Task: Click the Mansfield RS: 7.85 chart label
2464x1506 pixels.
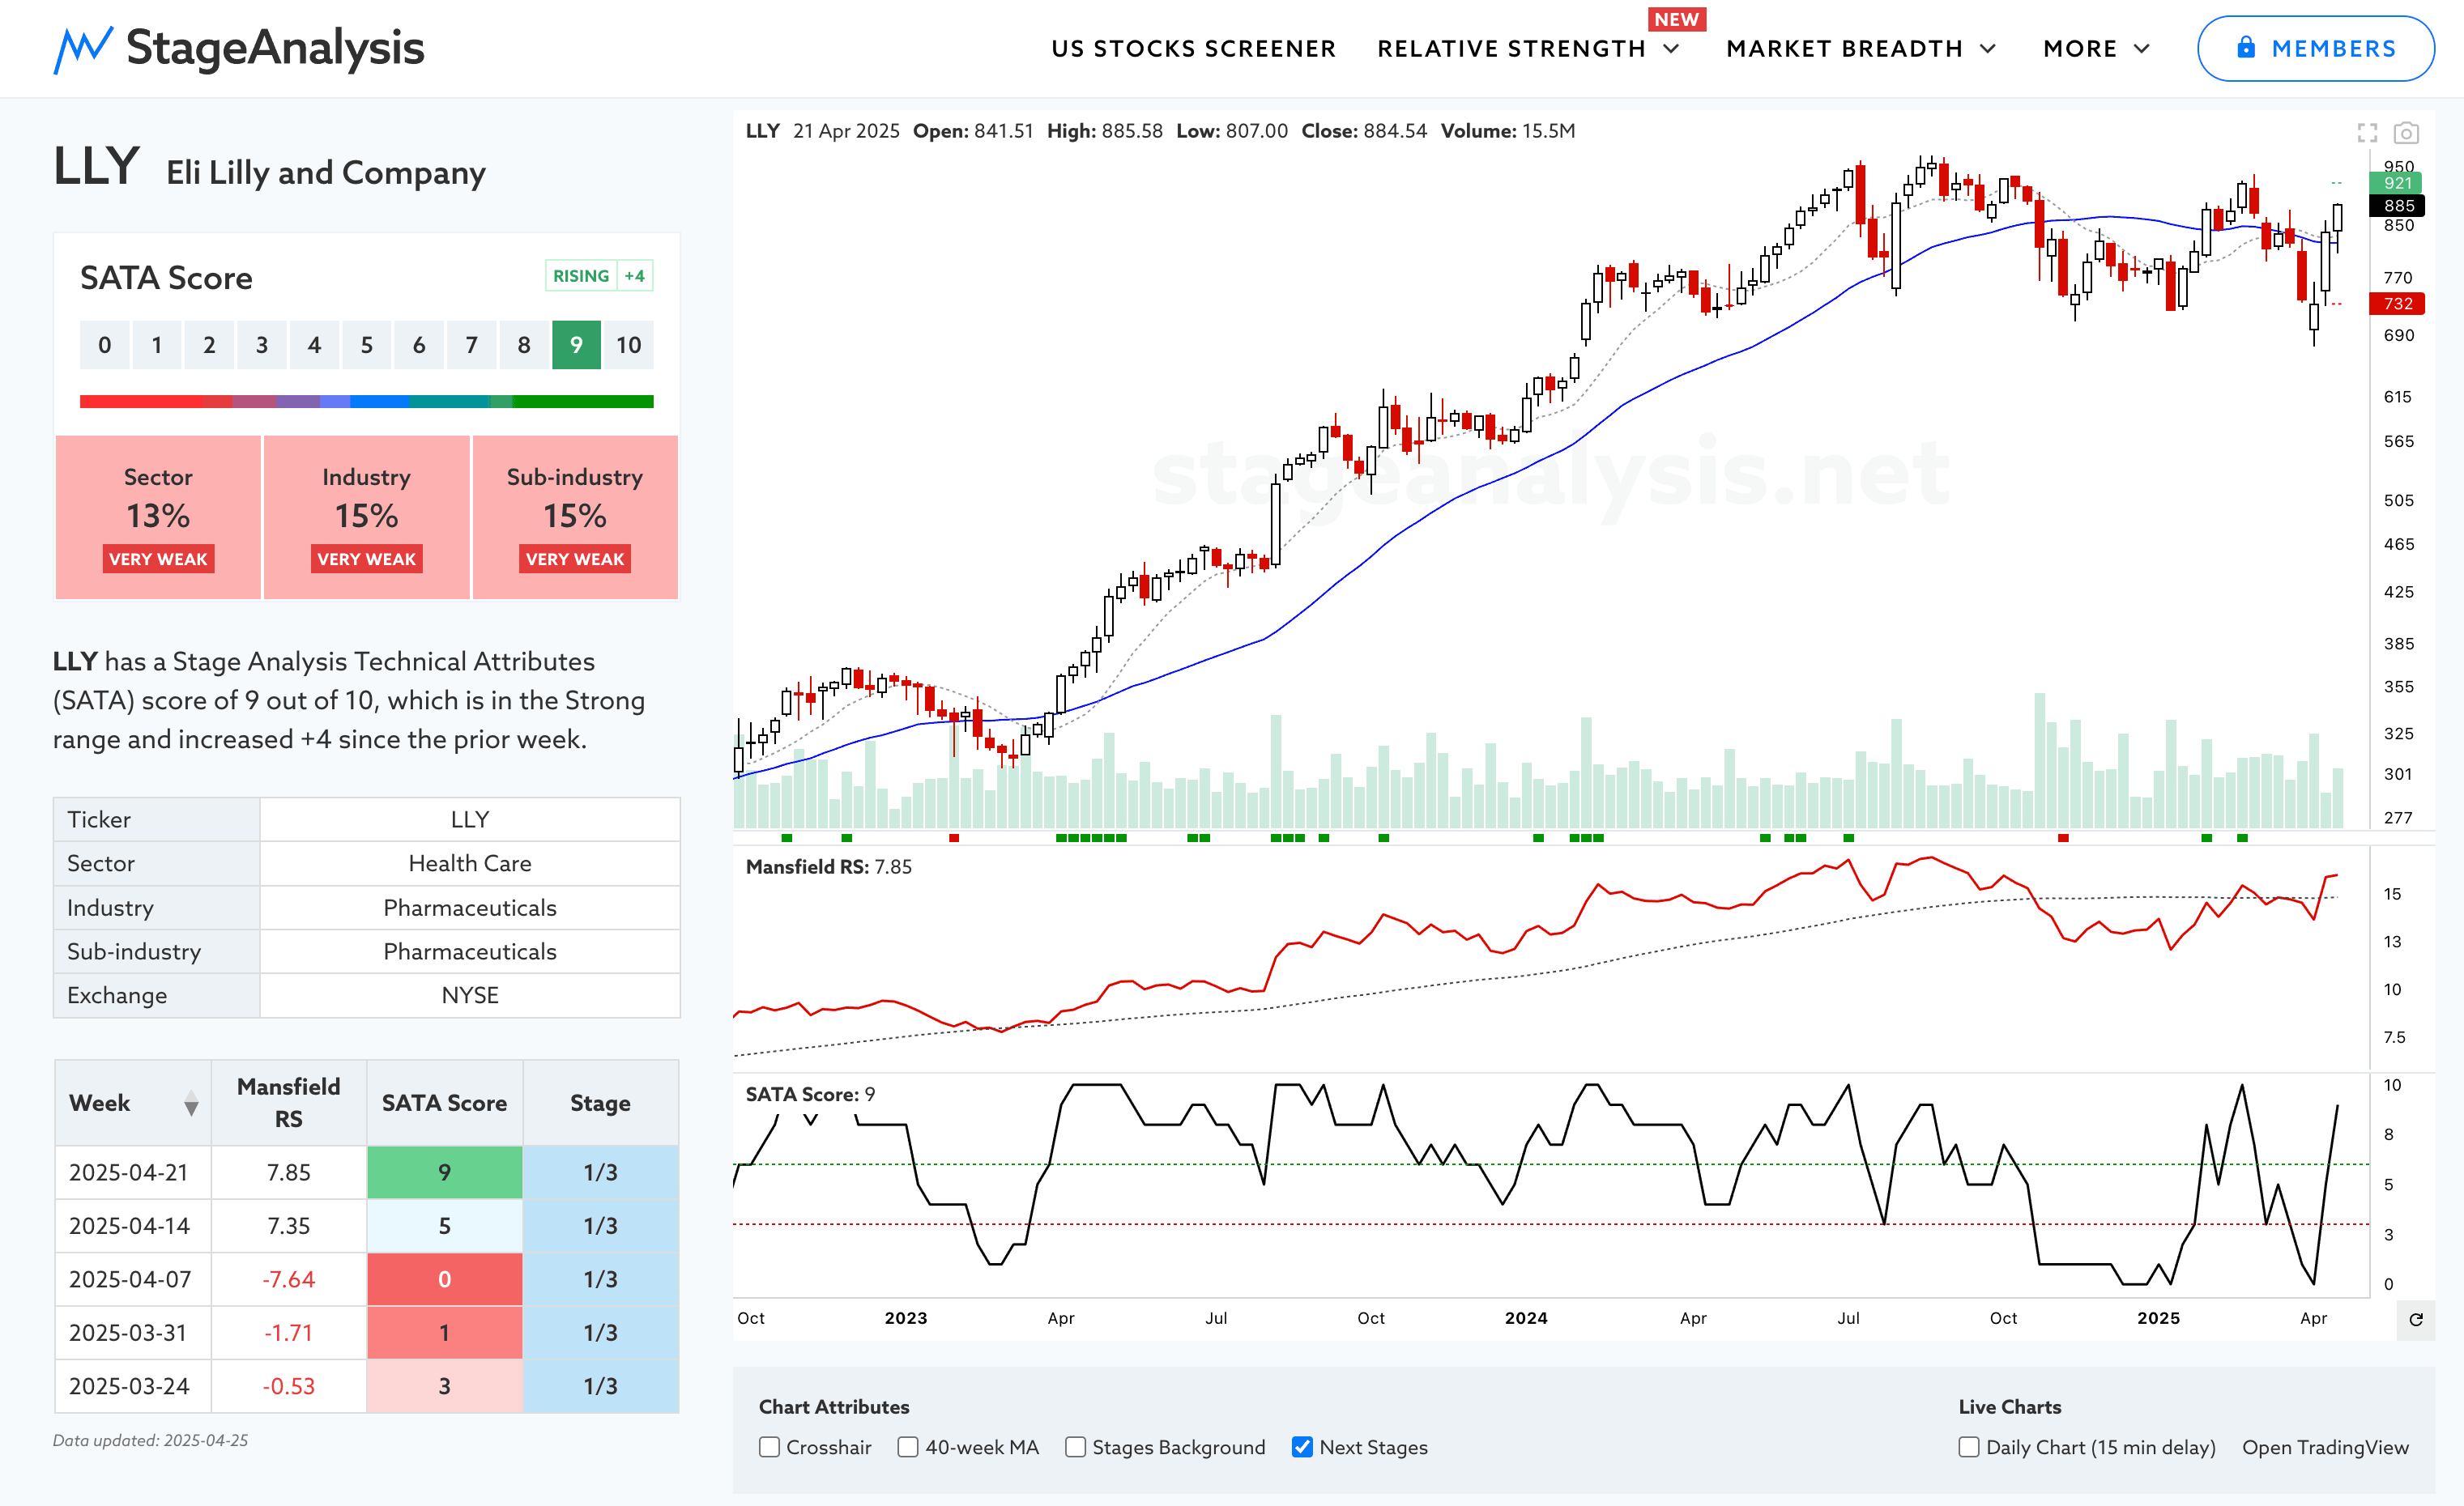Action: (829, 867)
